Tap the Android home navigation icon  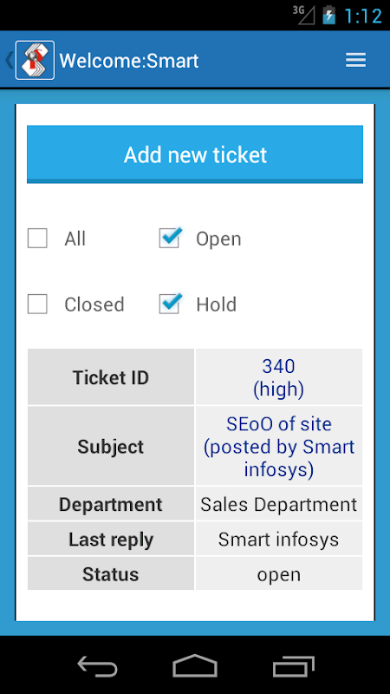[195, 666]
